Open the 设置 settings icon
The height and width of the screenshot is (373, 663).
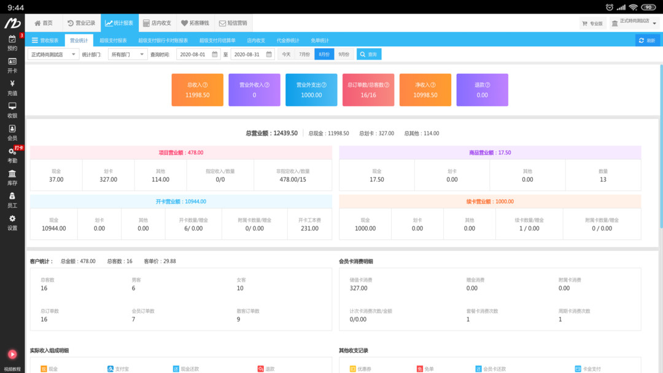(12, 222)
